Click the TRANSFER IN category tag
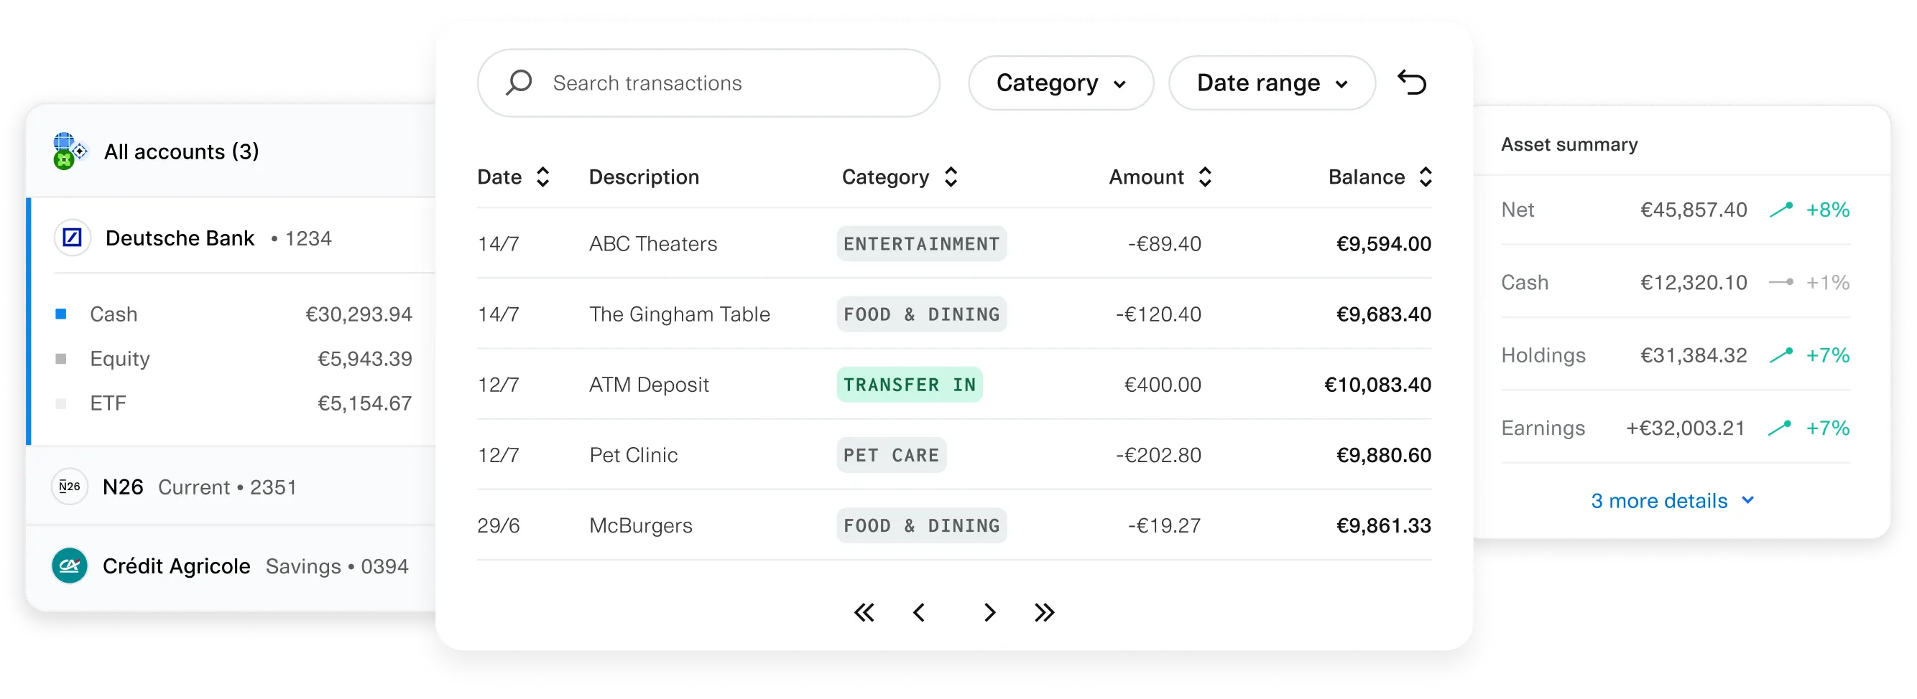 (x=910, y=385)
